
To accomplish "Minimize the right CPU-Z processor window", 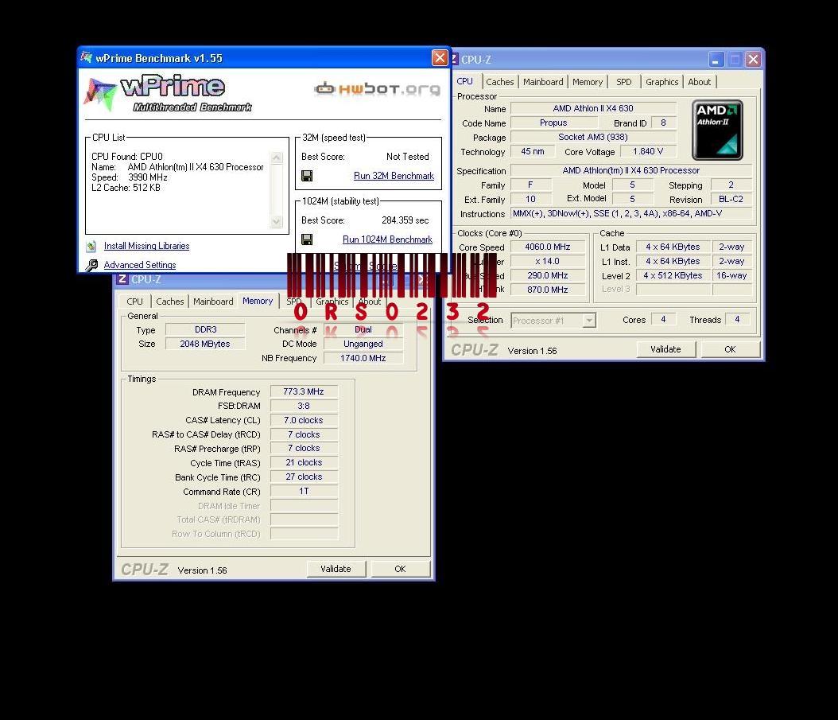I will point(716,59).
